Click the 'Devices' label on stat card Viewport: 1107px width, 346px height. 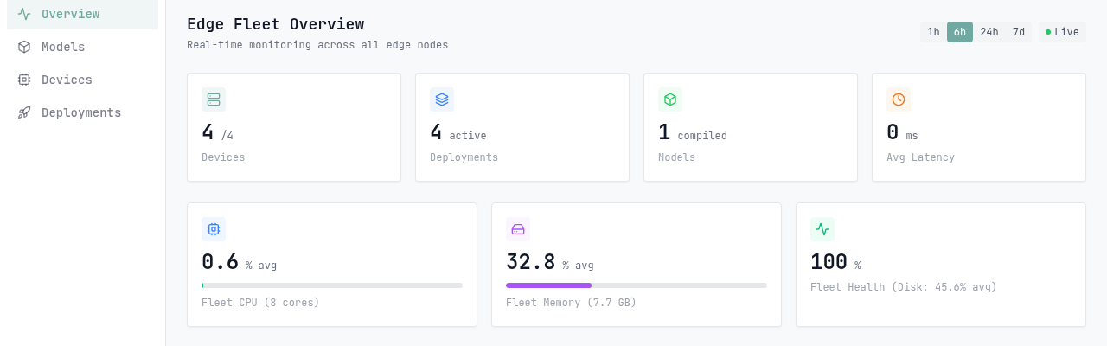(x=223, y=157)
